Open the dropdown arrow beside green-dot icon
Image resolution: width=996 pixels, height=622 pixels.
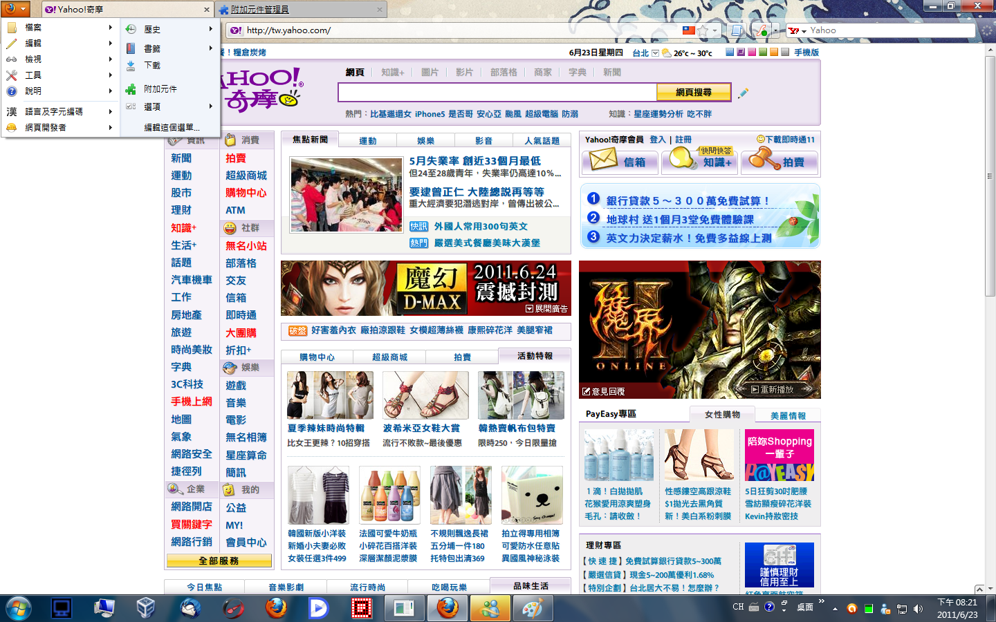tap(775, 30)
